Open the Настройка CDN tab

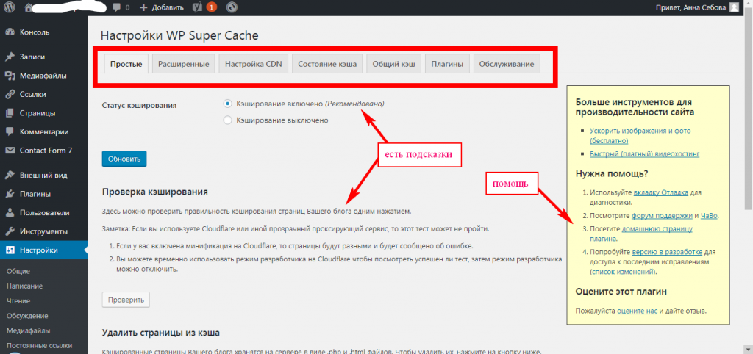pos(254,64)
